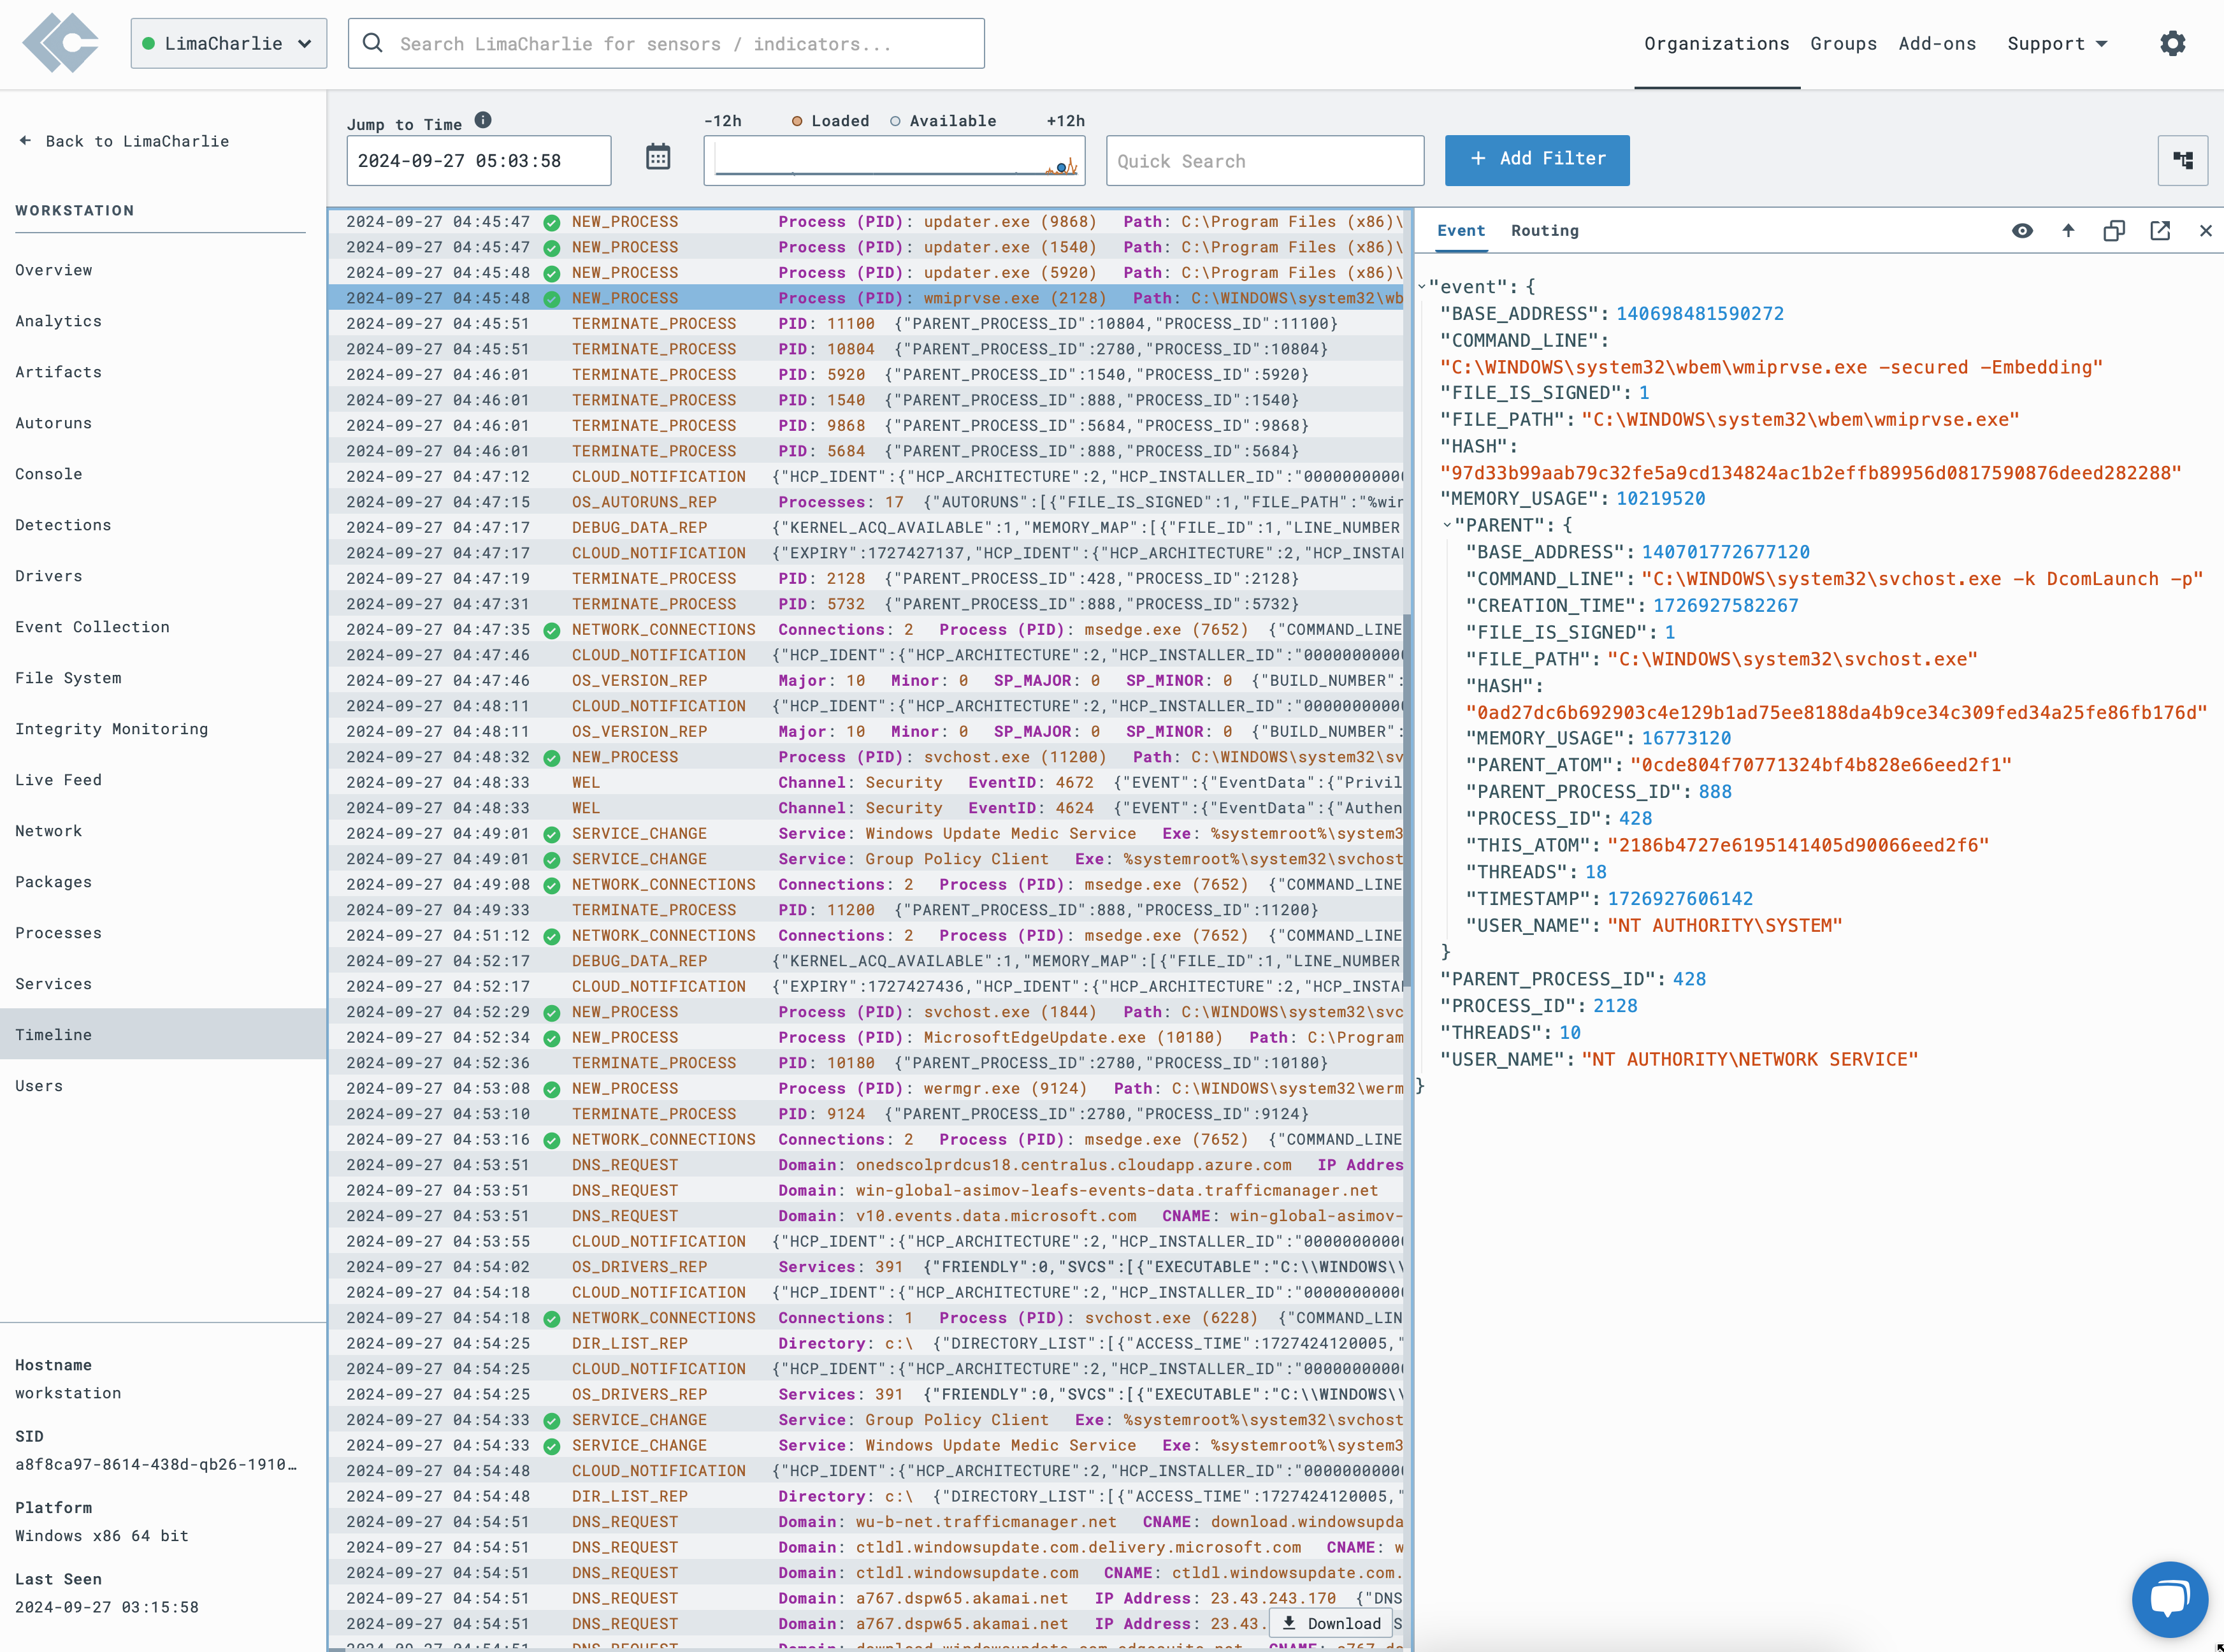Click the -12h timeline label

click(723, 121)
